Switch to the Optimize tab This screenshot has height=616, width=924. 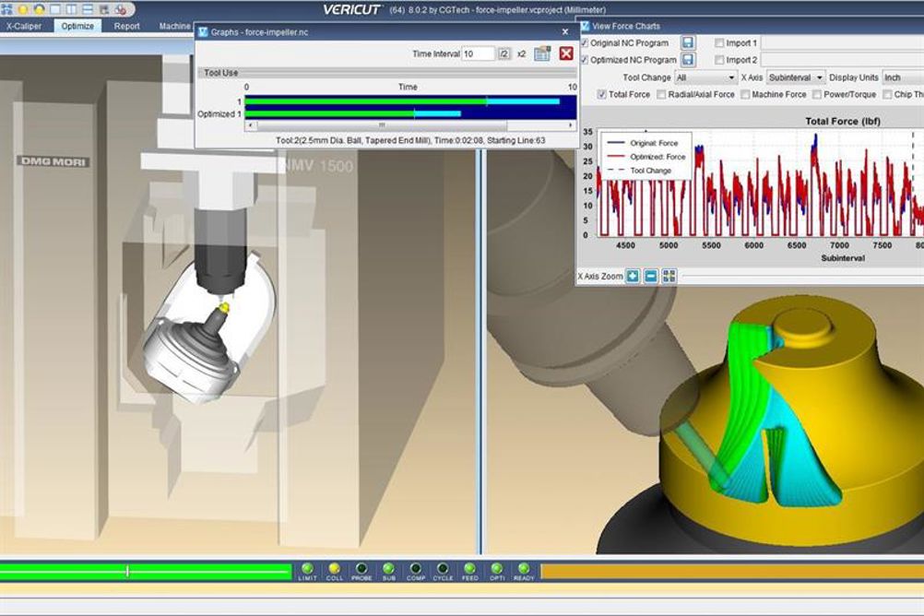pos(77,26)
